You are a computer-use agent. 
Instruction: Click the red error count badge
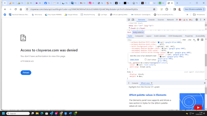181,20
